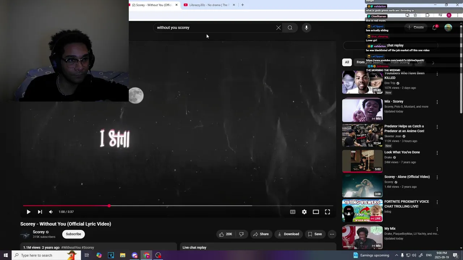Open the Scorey channel name link
The image size is (463, 260).
[39, 232]
